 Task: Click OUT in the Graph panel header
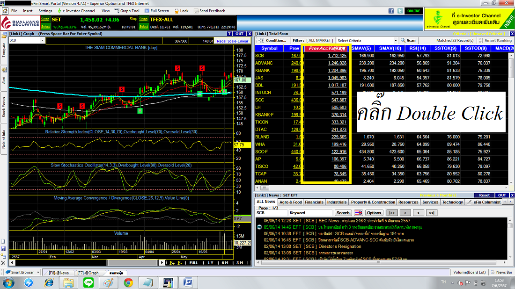coord(239,34)
